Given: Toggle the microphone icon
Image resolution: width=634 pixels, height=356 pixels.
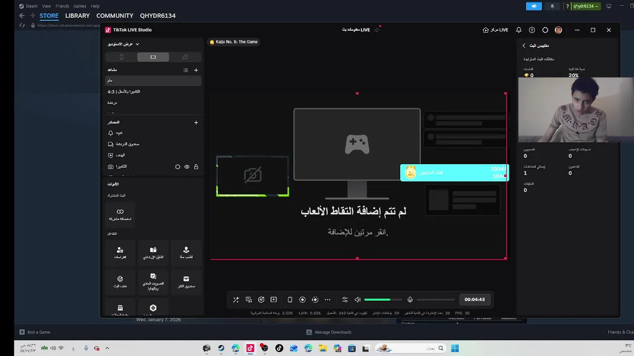Looking at the screenshot, I should click(410, 300).
